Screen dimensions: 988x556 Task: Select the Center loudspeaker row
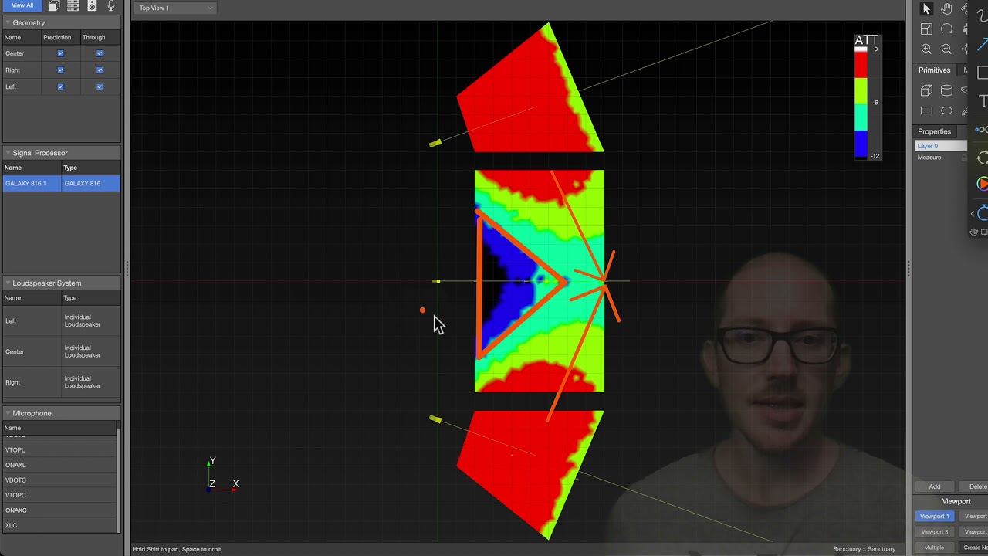[x=61, y=351]
